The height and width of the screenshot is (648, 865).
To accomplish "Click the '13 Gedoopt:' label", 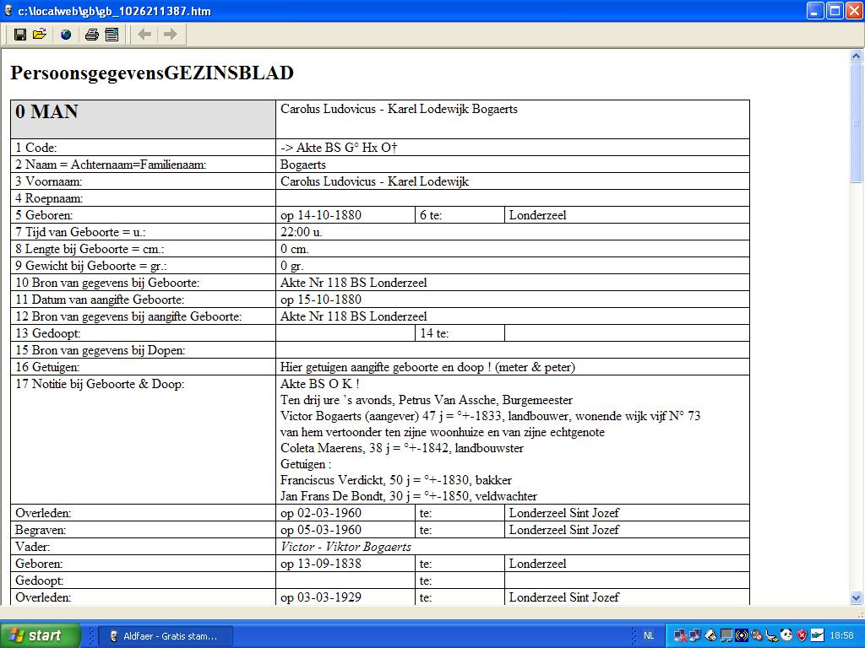I will pos(48,333).
